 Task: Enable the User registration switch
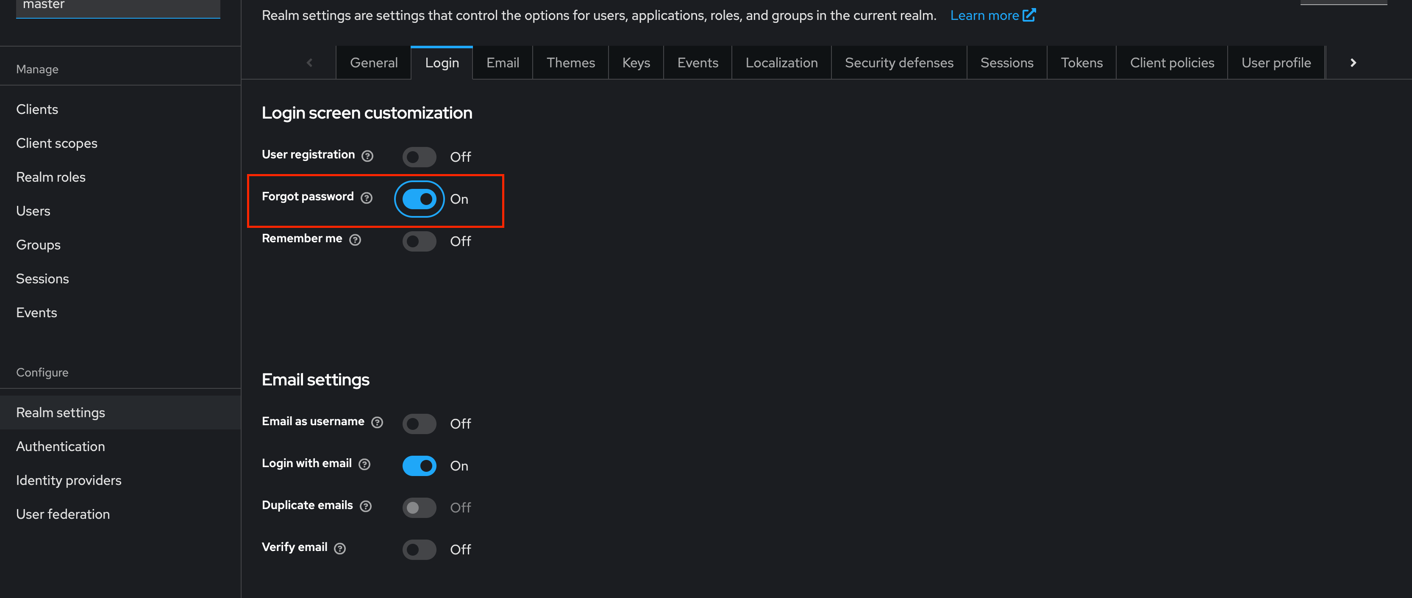[420, 157]
